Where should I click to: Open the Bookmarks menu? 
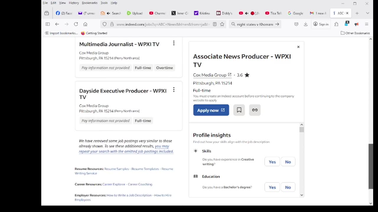click(x=89, y=3)
